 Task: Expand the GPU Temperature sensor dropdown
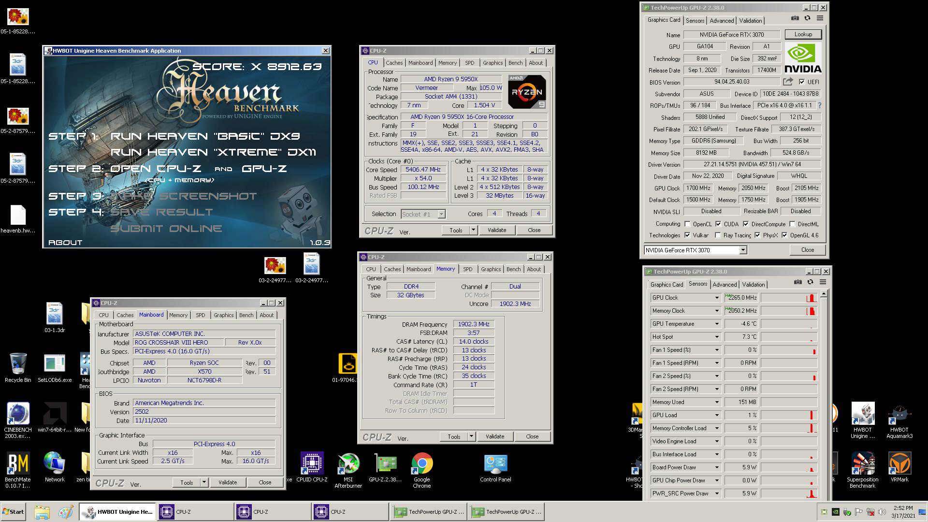pyautogui.click(x=717, y=324)
